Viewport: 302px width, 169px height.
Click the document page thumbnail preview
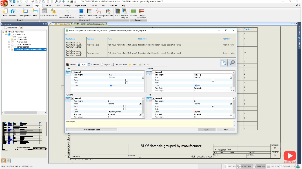click(24, 136)
